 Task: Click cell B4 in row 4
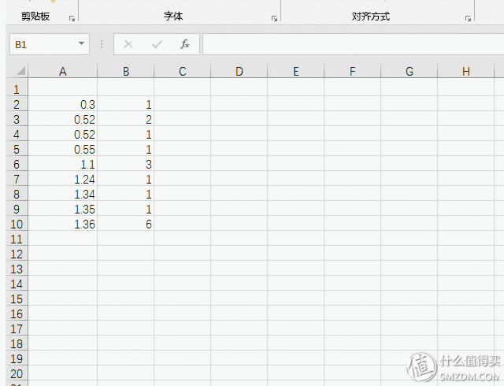tap(126, 134)
